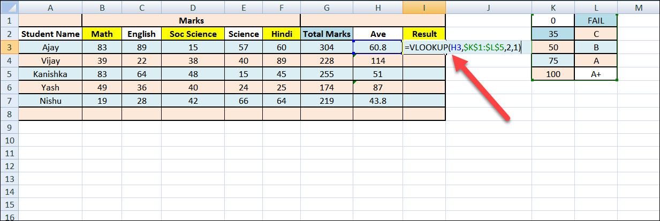Click the Student Name header cell
The image size is (660, 221).
point(50,34)
